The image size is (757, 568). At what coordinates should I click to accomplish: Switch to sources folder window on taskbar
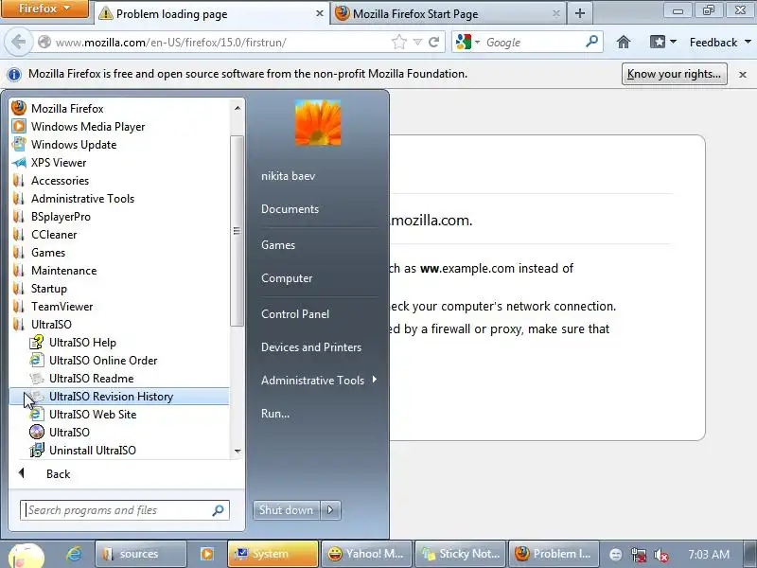(x=140, y=554)
